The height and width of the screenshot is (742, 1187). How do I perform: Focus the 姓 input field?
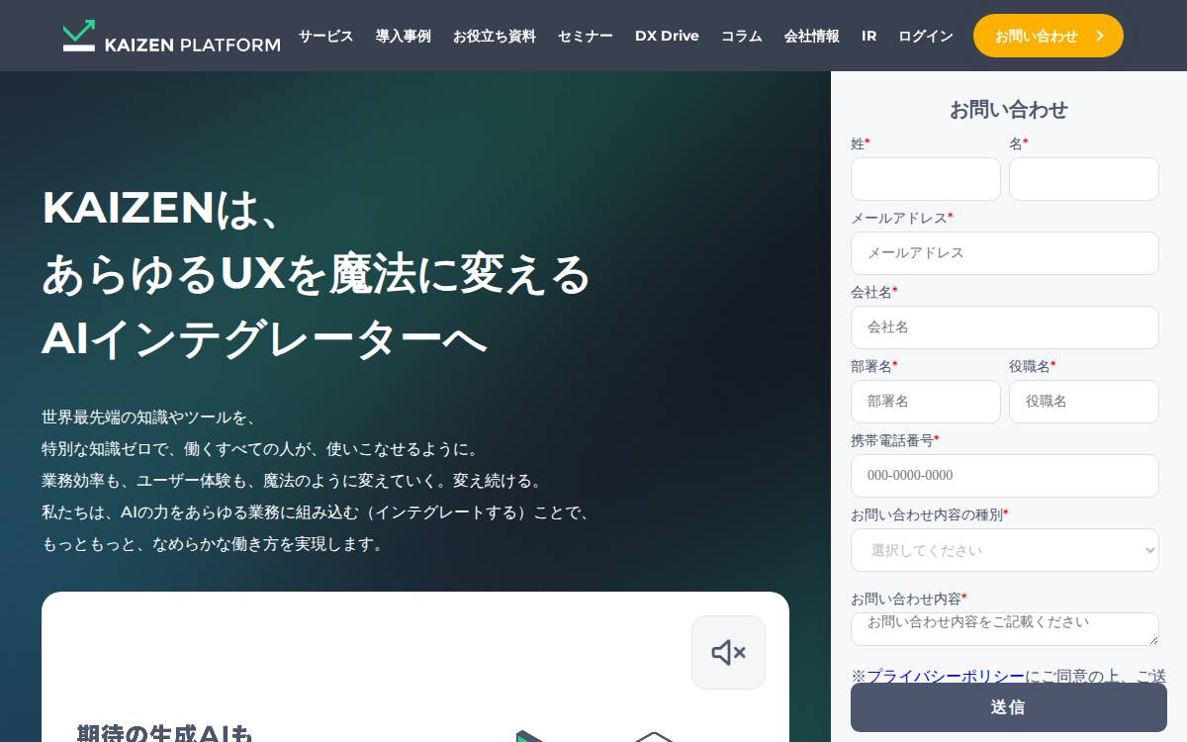click(925, 179)
